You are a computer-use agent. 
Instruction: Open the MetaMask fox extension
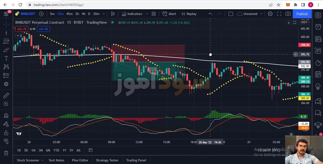[x=288, y=5]
